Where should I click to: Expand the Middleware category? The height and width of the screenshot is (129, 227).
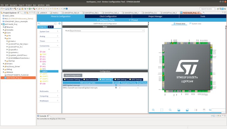pyautogui.click(x=49, y=101)
